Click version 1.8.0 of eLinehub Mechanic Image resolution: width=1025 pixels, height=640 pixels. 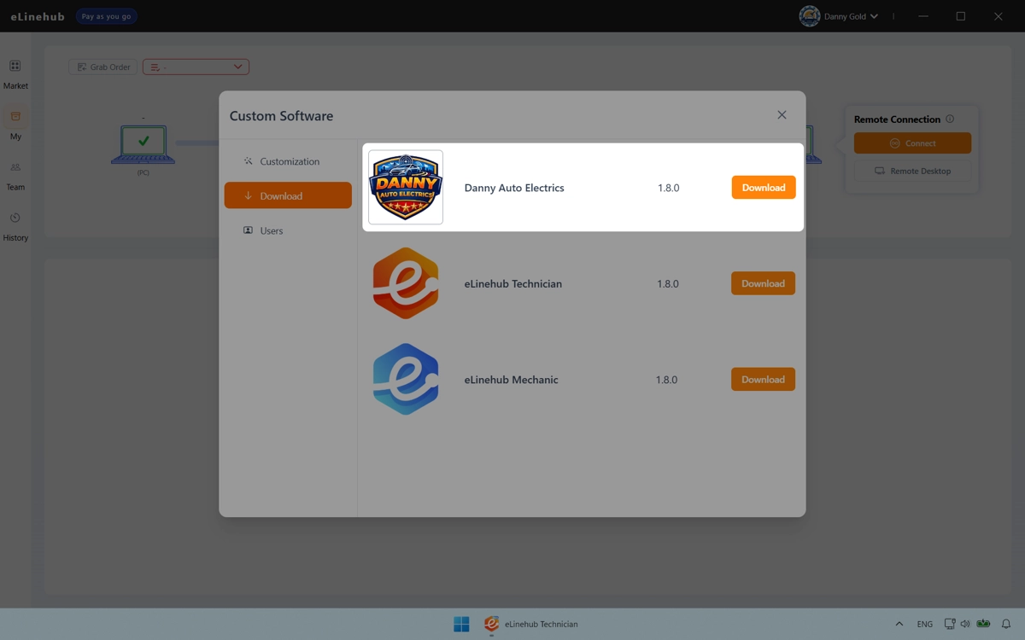tap(666, 380)
